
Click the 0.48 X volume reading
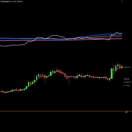tap(127, 82)
